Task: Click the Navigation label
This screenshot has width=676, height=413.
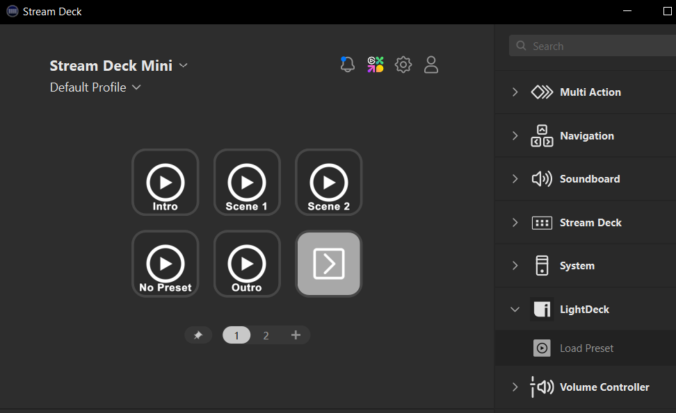Action: [x=587, y=135]
